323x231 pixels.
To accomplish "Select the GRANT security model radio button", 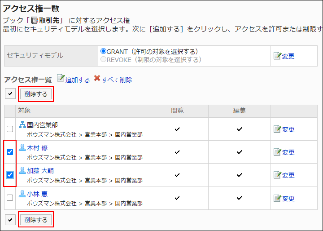I will tap(103, 51).
